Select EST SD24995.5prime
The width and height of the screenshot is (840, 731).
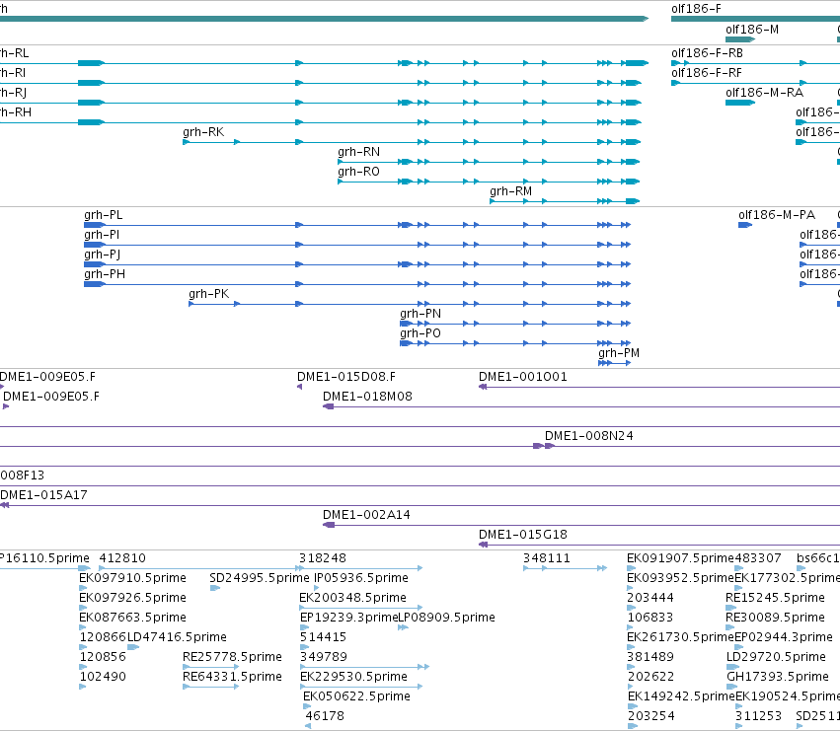point(260,578)
